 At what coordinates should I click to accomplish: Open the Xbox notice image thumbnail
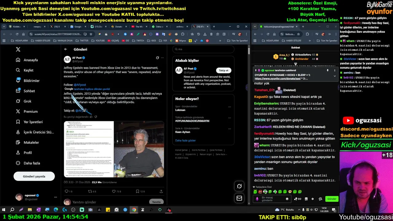click(89, 149)
